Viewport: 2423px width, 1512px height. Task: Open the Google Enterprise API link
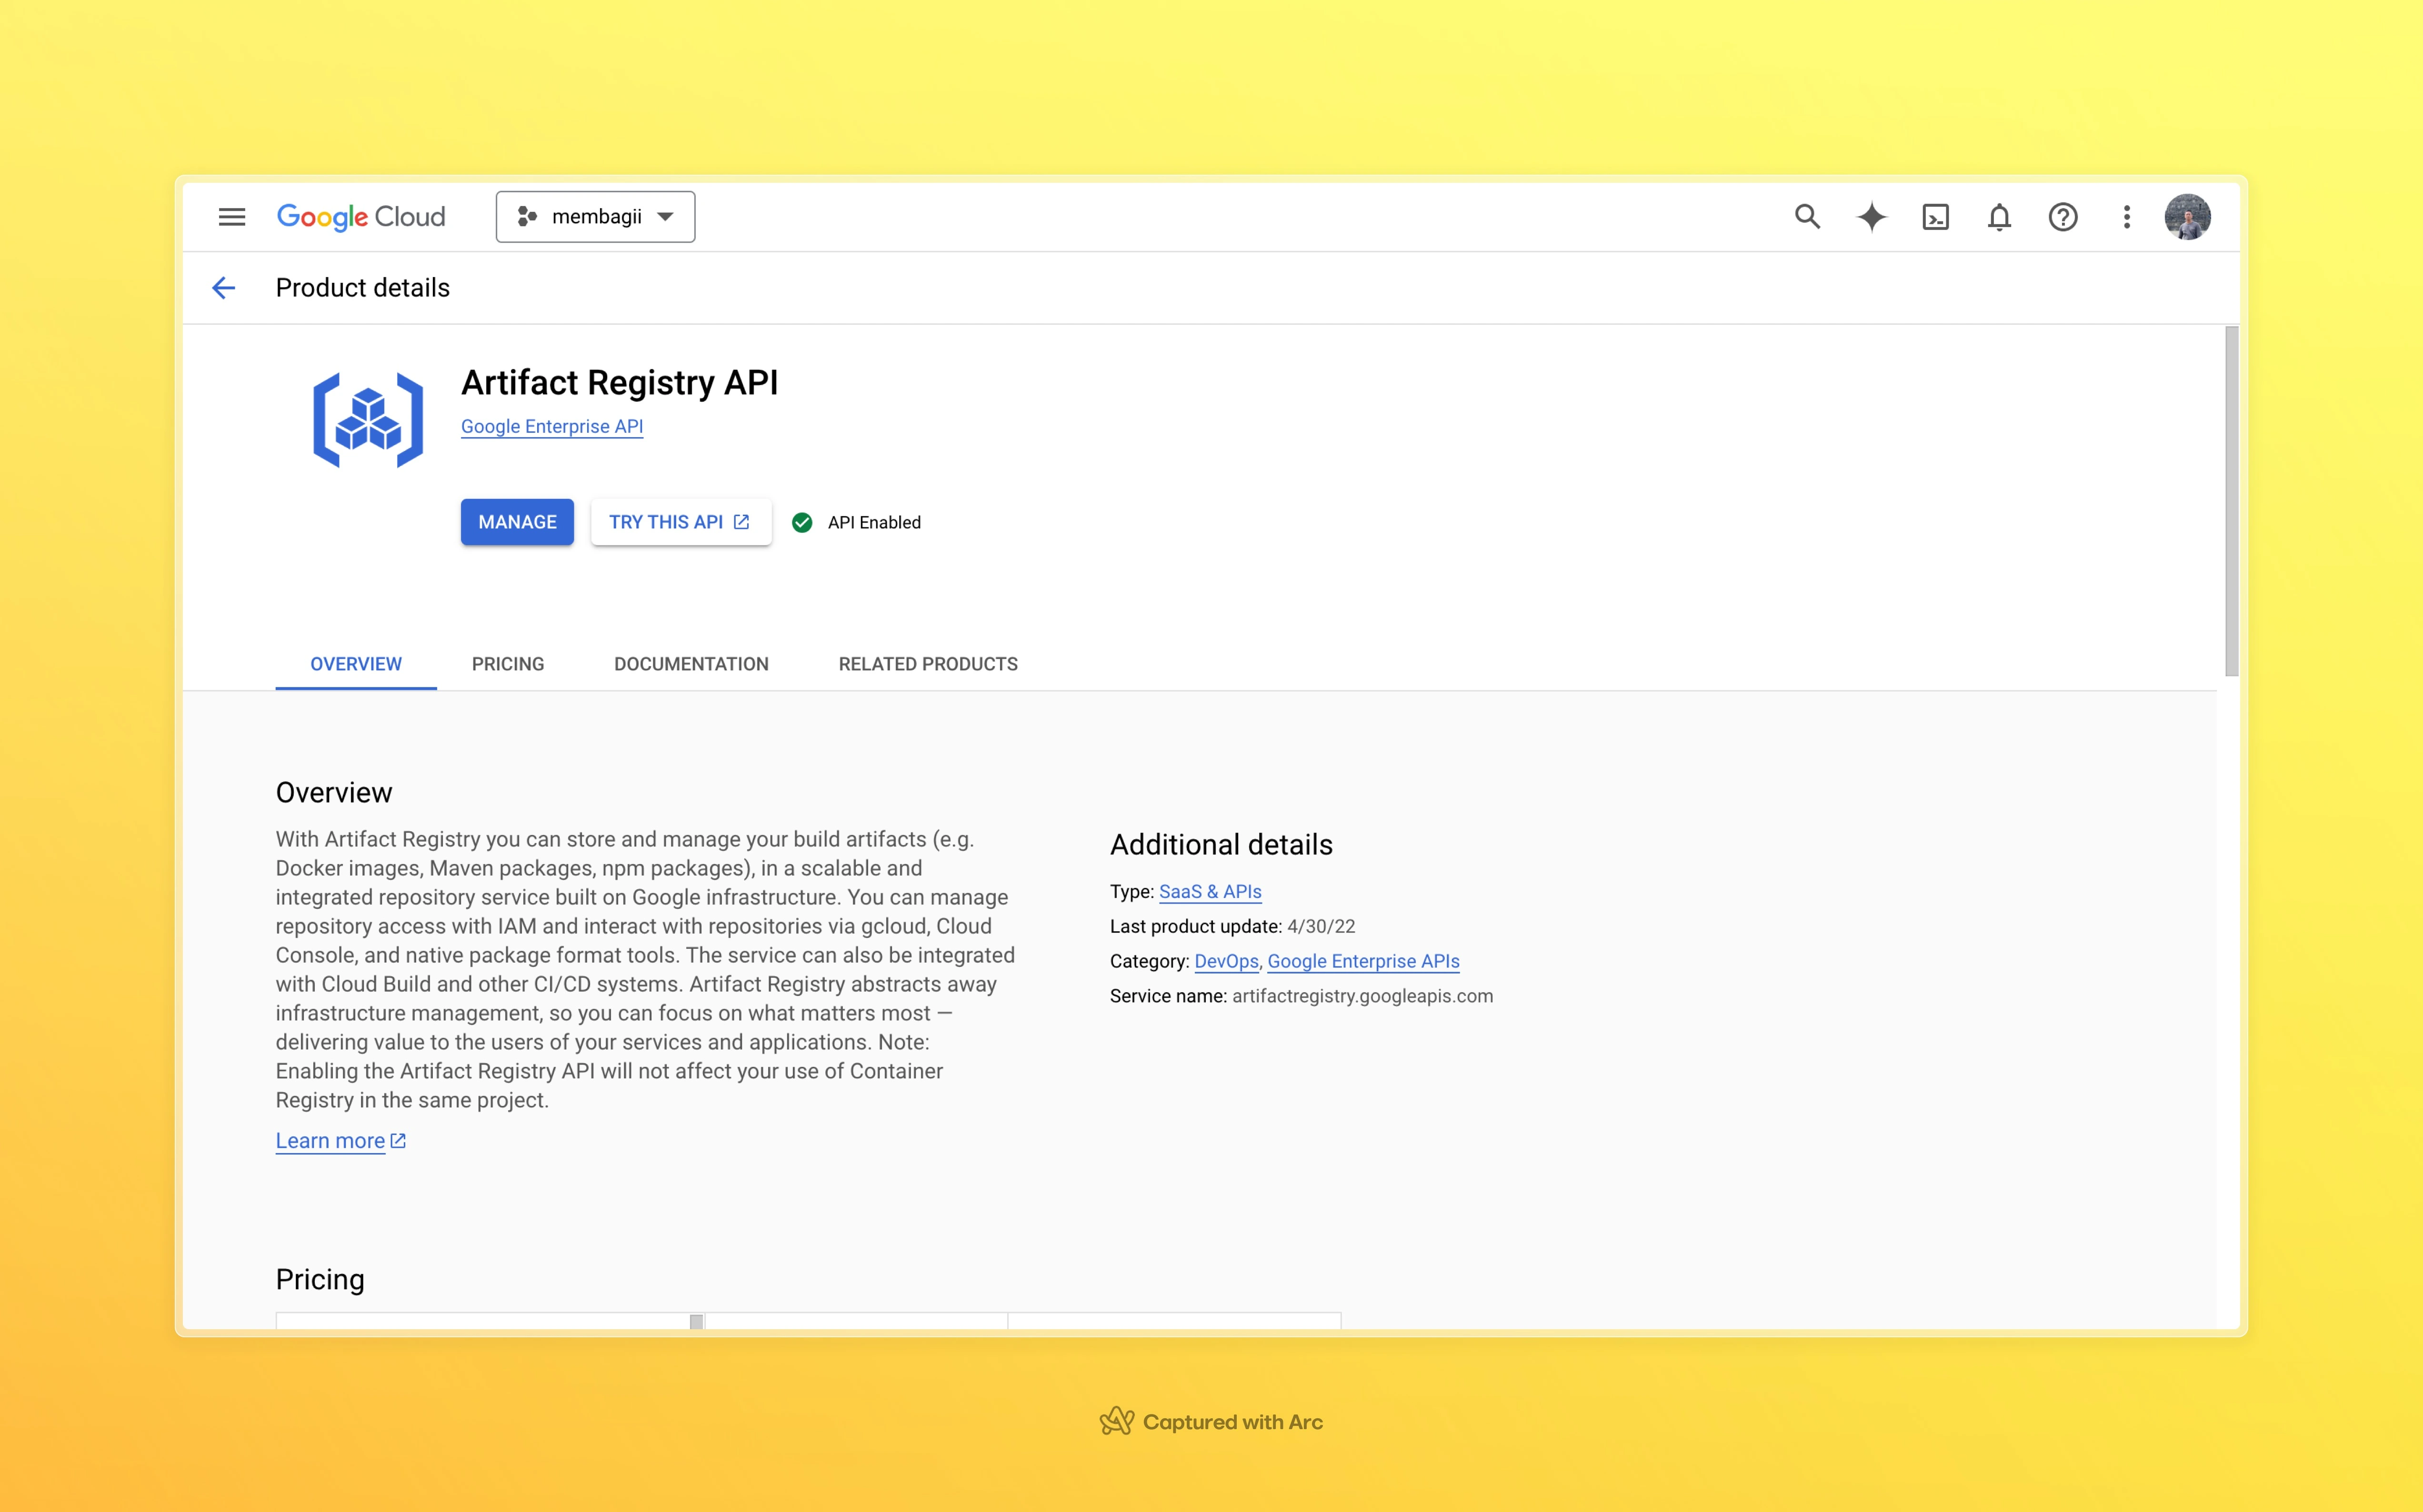(x=551, y=426)
